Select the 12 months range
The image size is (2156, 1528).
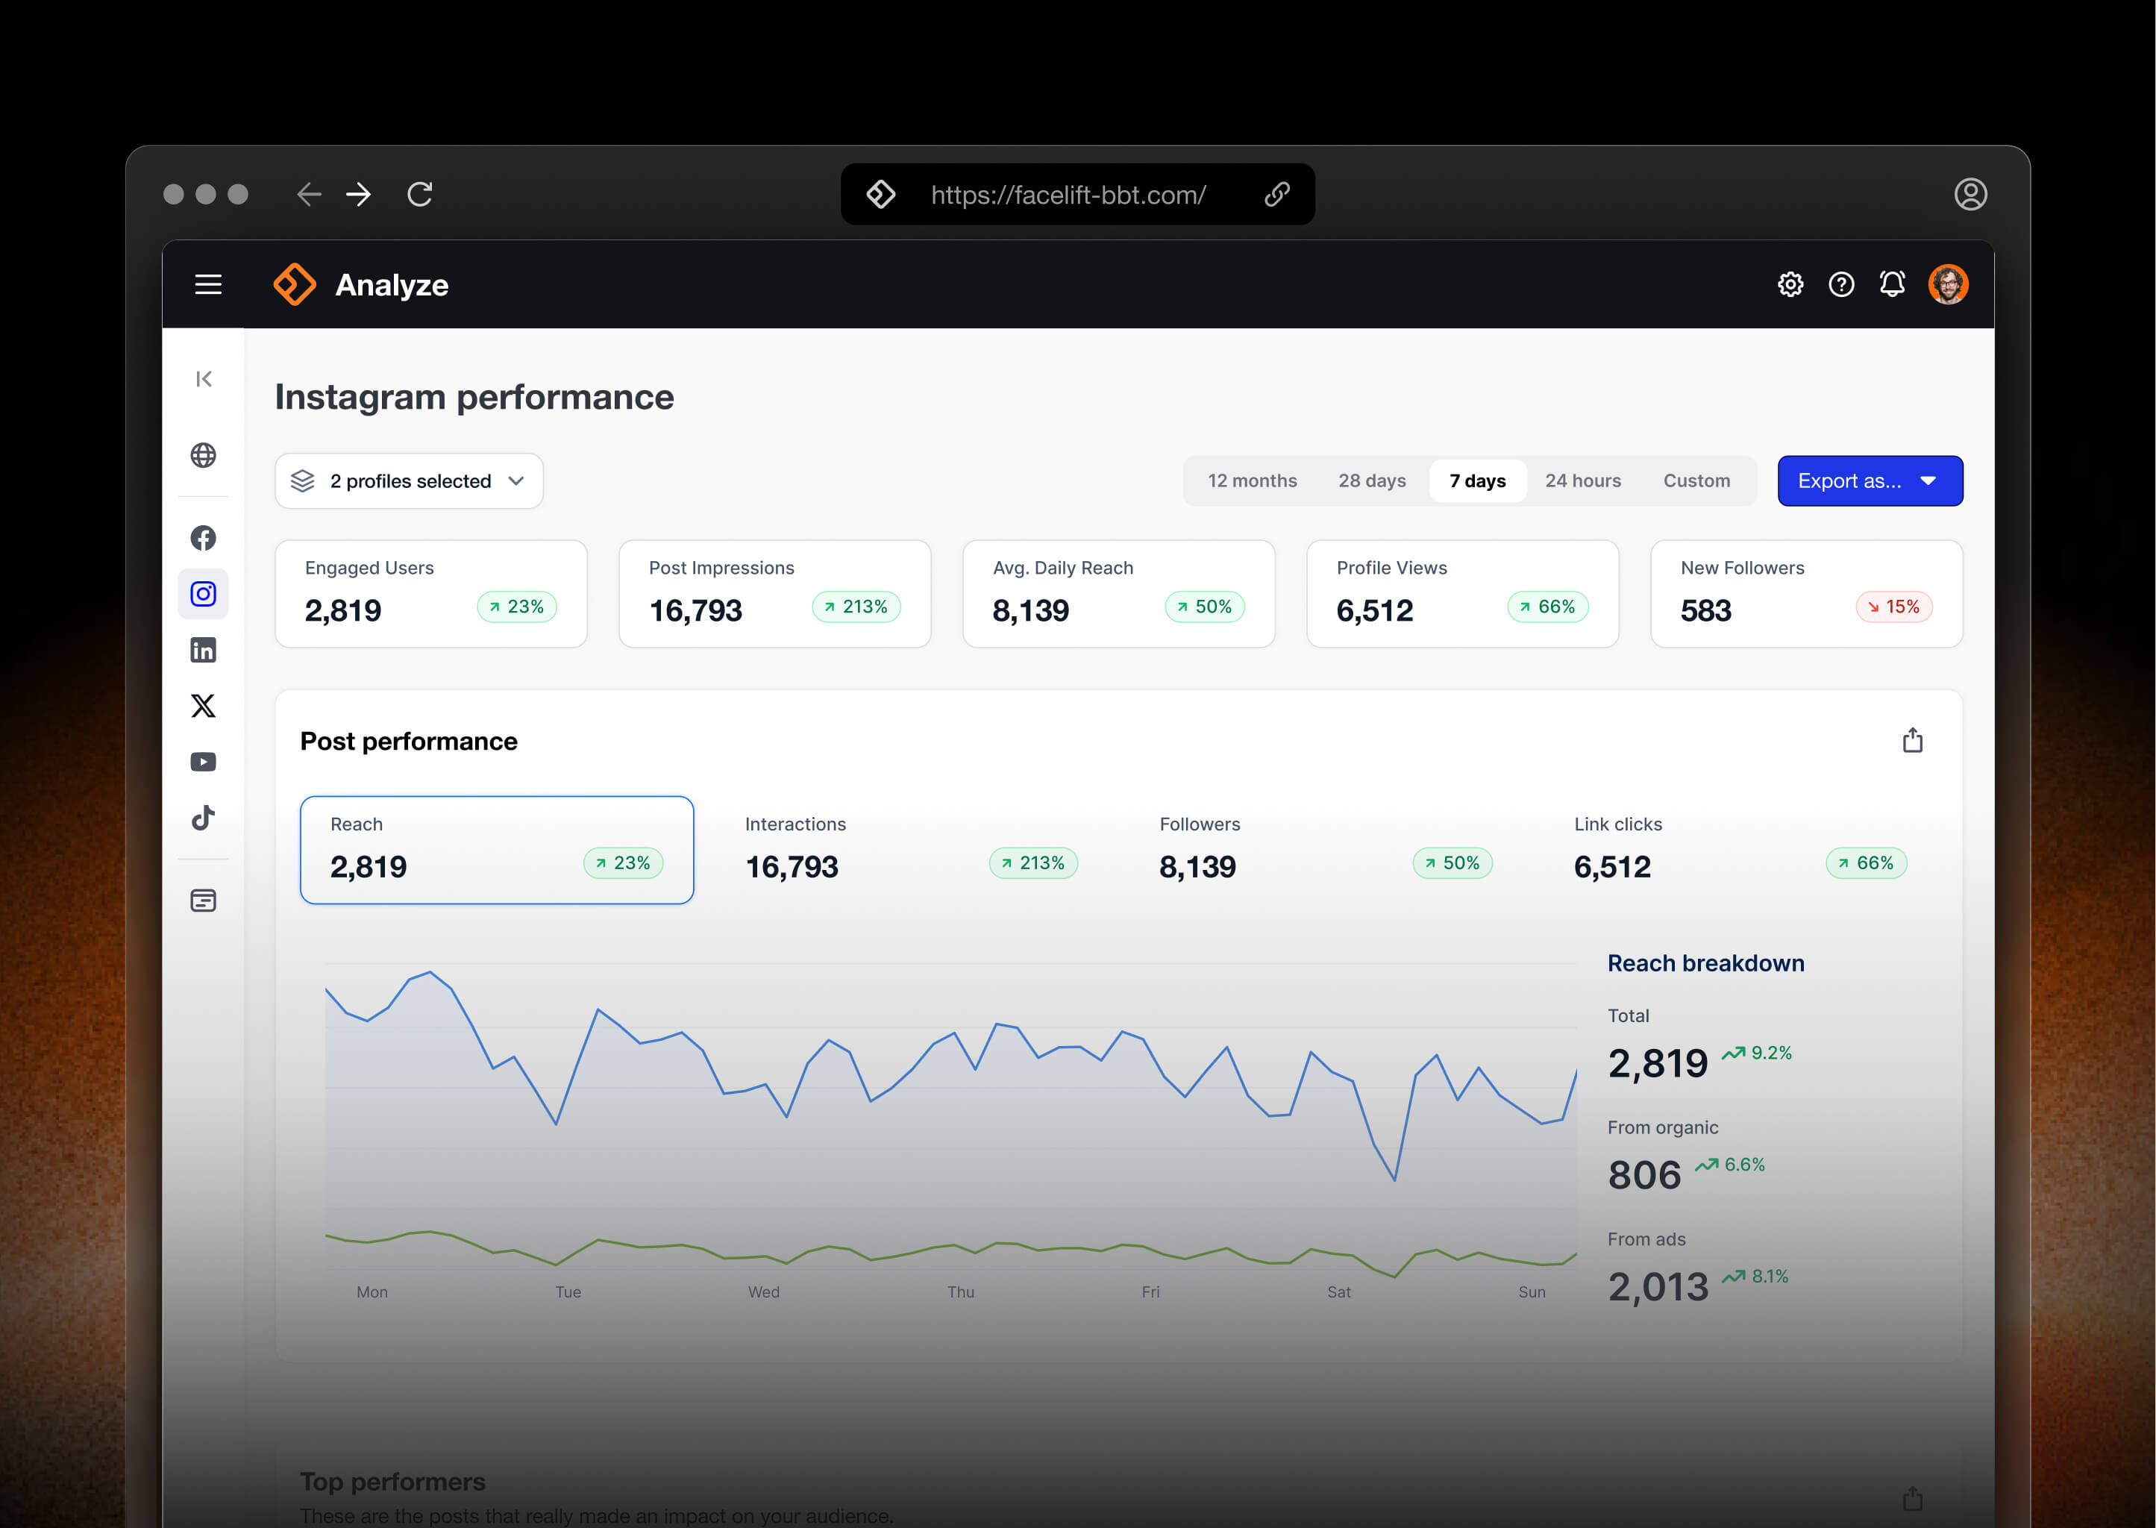point(1251,480)
